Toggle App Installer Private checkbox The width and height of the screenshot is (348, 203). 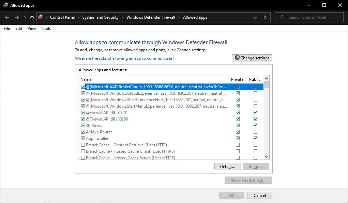point(238,139)
